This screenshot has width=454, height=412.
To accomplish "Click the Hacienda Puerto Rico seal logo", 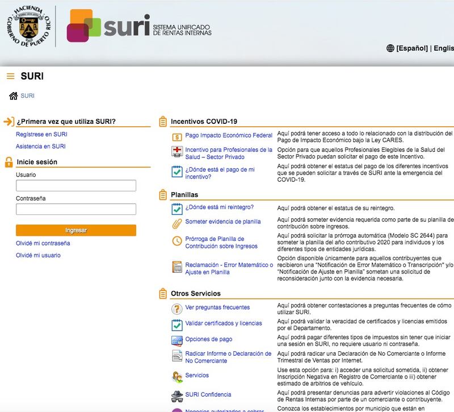I will pyautogui.click(x=28, y=26).
